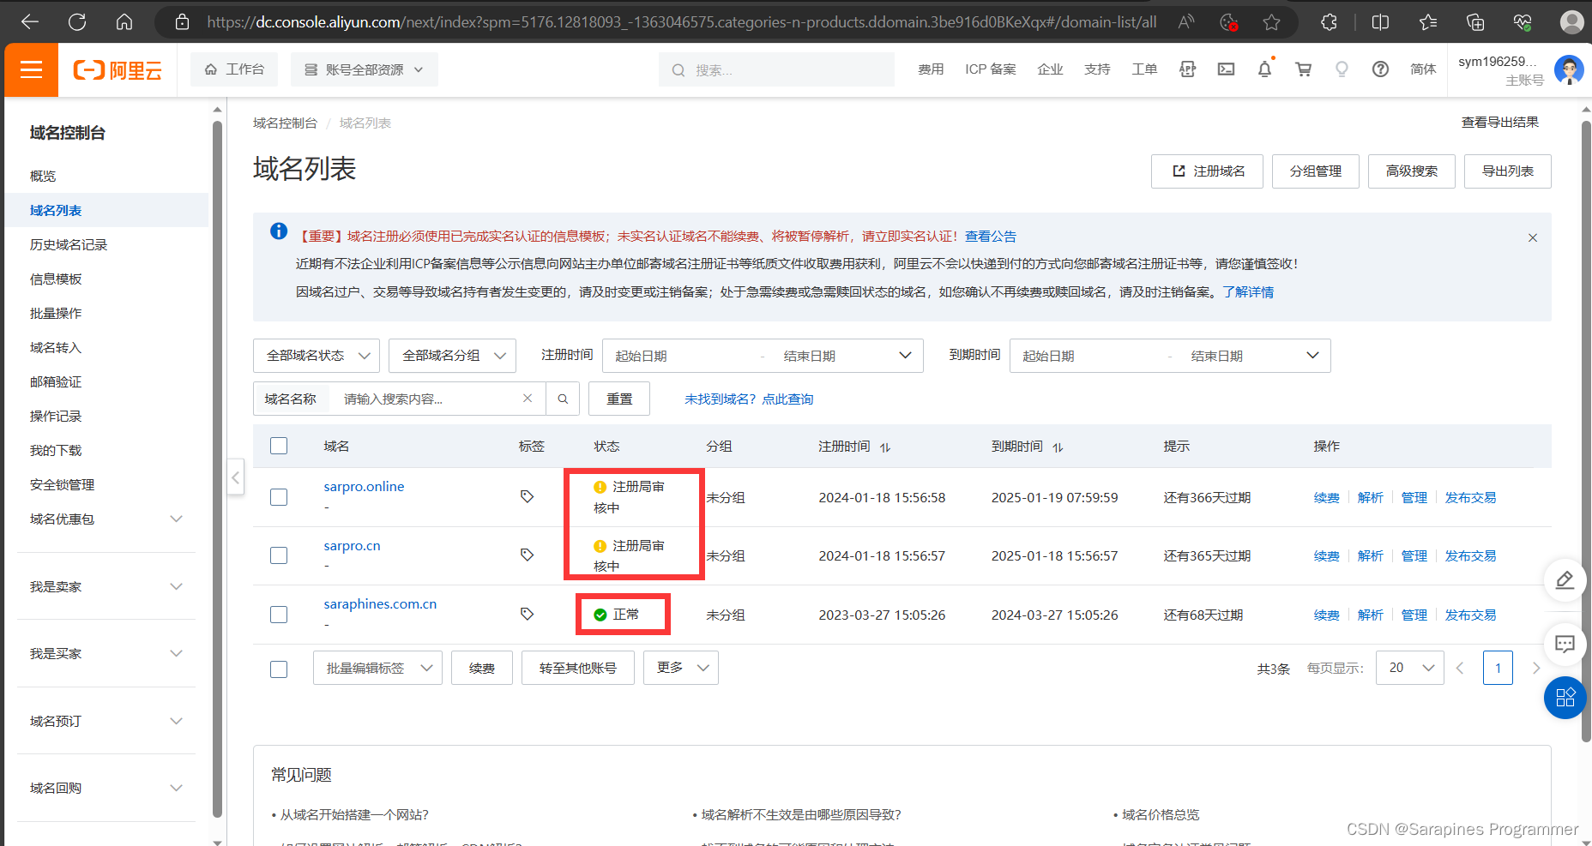Click the domain name search input field
This screenshot has height=846, width=1592.
(x=427, y=399)
